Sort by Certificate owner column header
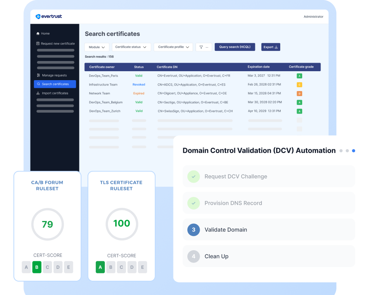Screen dimensions: 378x295 (102, 67)
